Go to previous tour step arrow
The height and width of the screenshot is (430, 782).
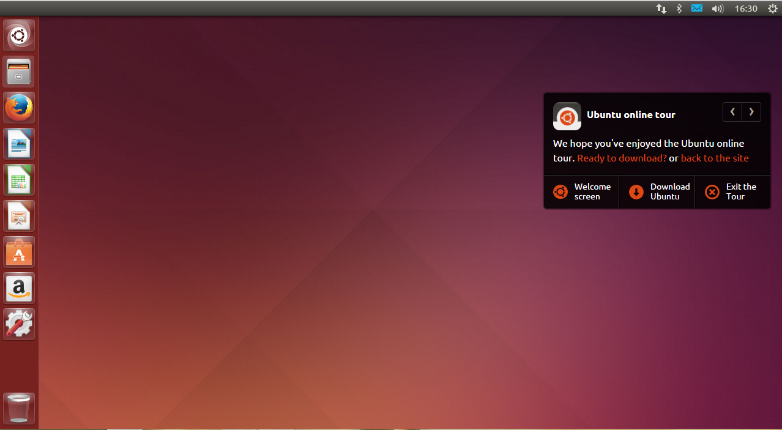tap(732, 112)
